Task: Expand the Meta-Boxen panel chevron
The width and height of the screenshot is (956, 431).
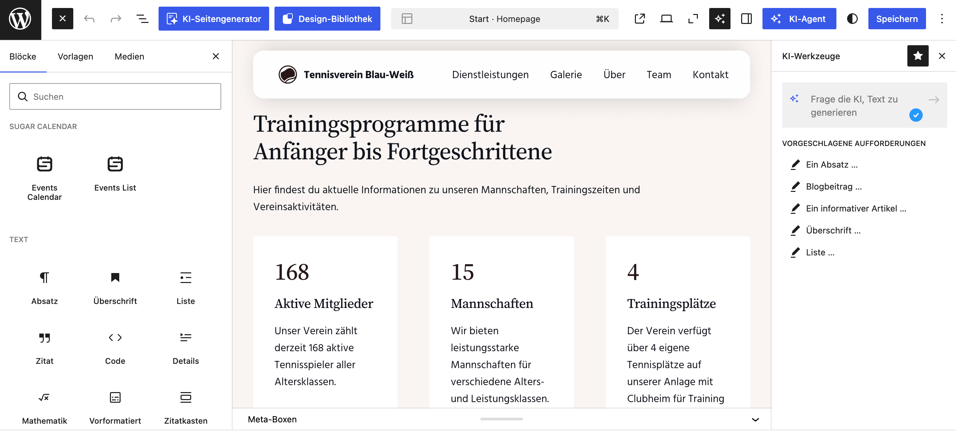Action: point(755,419)
